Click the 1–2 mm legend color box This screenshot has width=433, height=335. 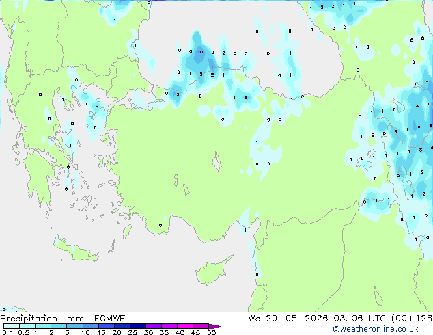pos(43,326)
